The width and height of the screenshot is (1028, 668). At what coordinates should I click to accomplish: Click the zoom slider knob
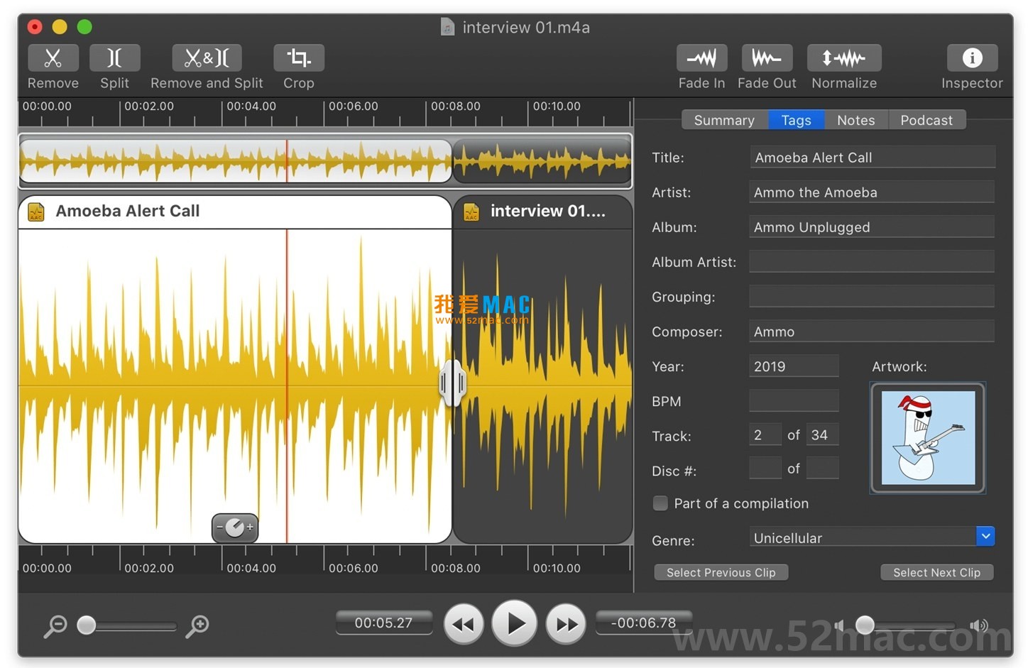tap(87, 625)
